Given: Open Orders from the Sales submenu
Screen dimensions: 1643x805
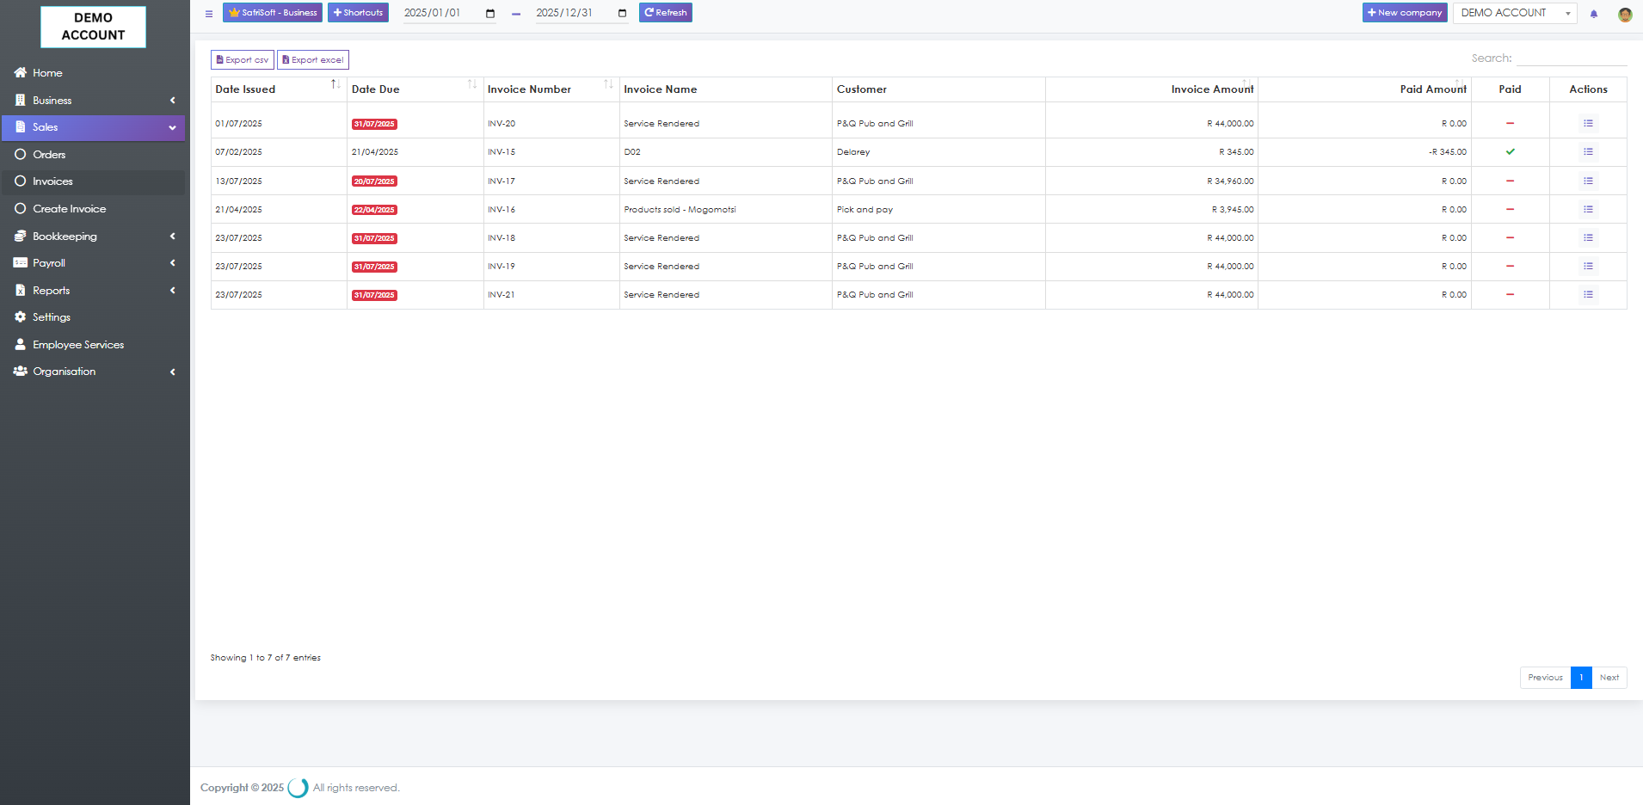Looking at the screenshot, I should pyautogui.click(x=49, y=155).
